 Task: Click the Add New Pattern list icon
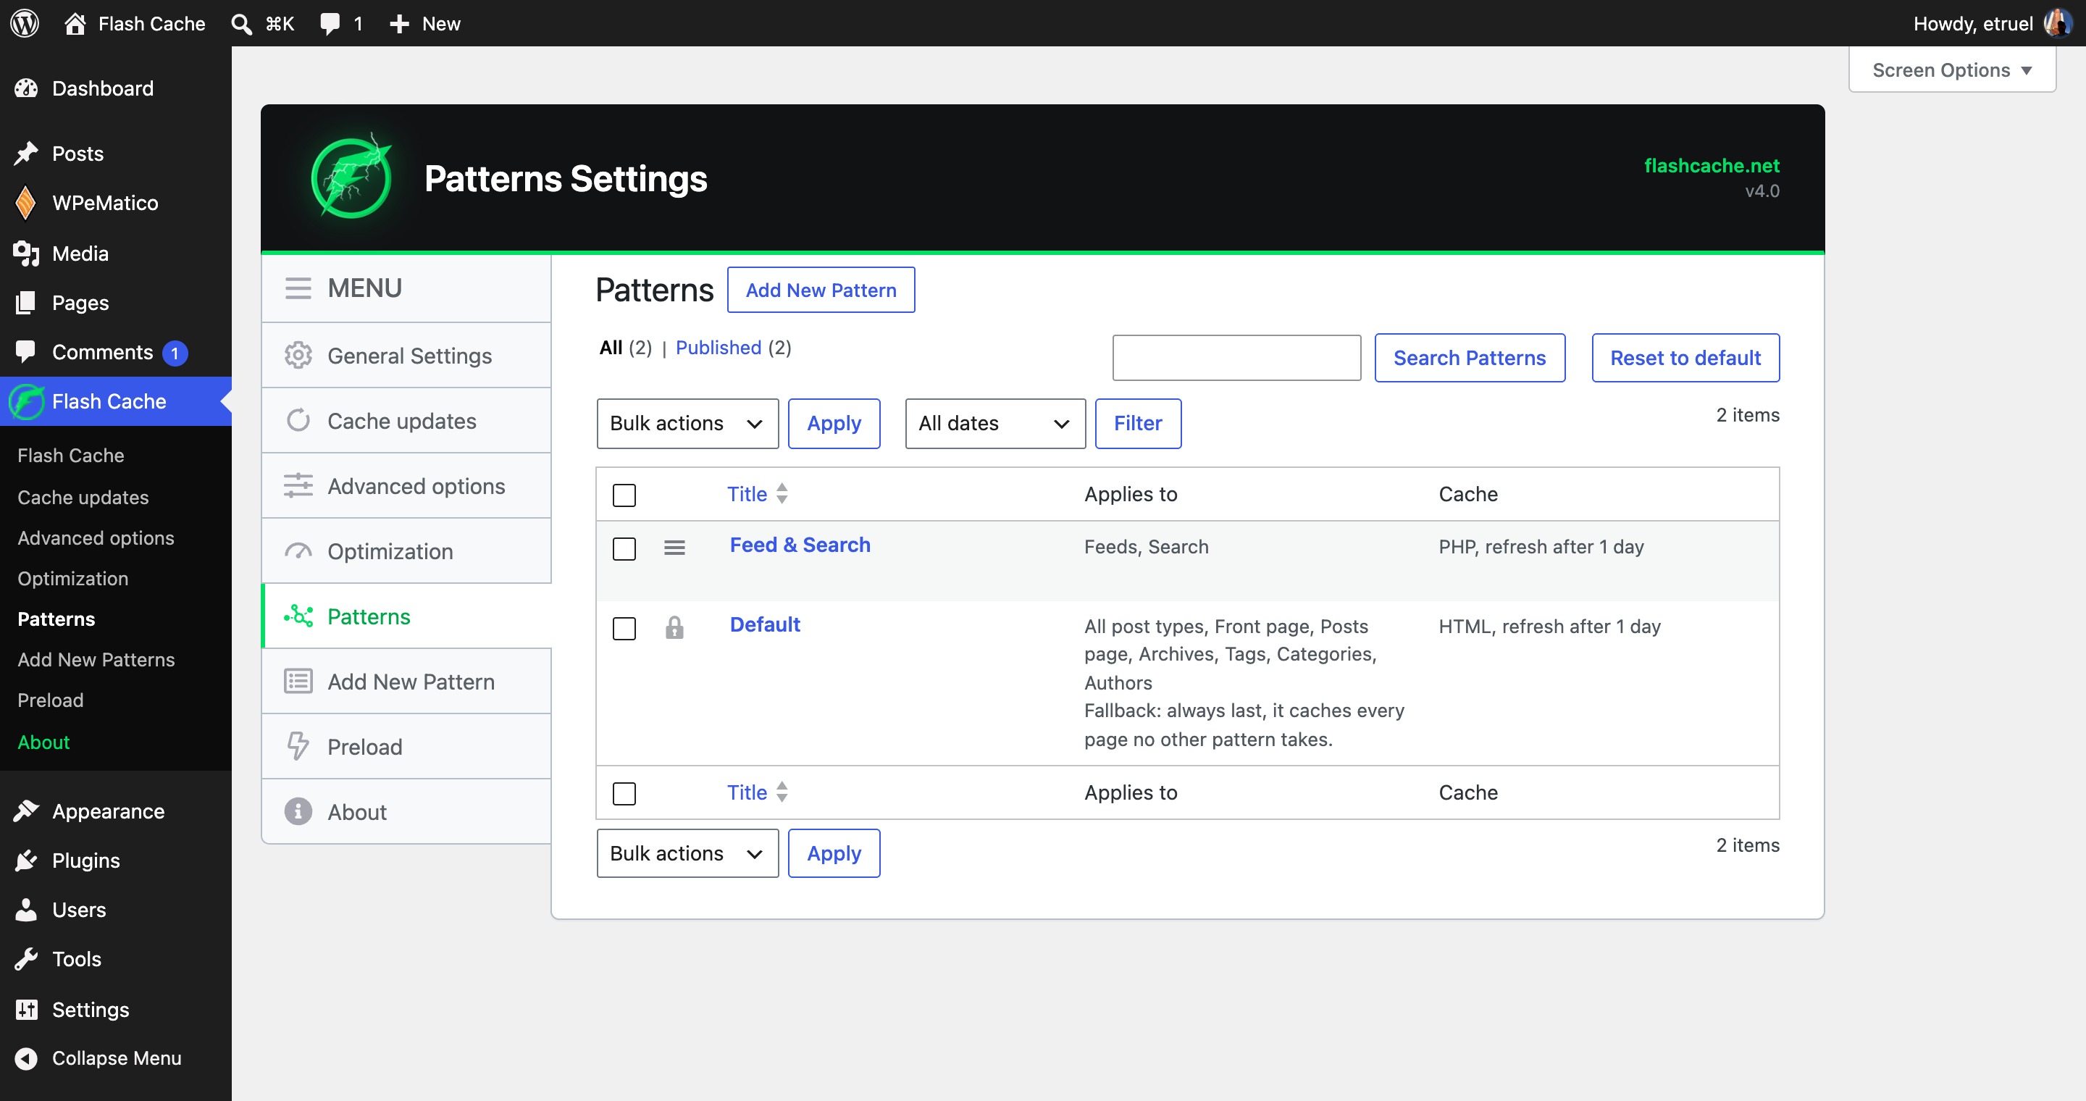point(298,682)
